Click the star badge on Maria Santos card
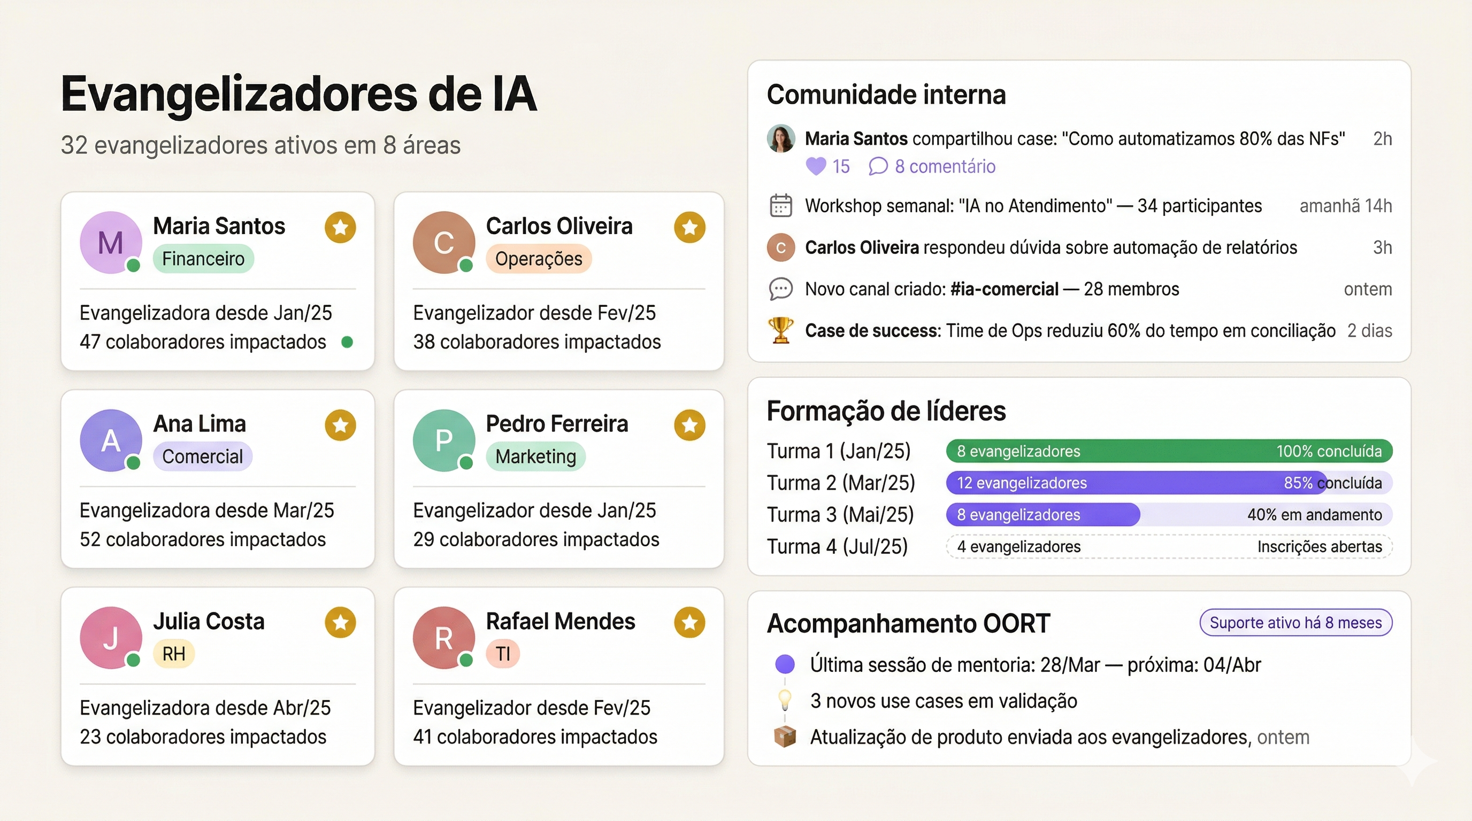This screenshot has height=821, width=1472. (x=340, y=227)
